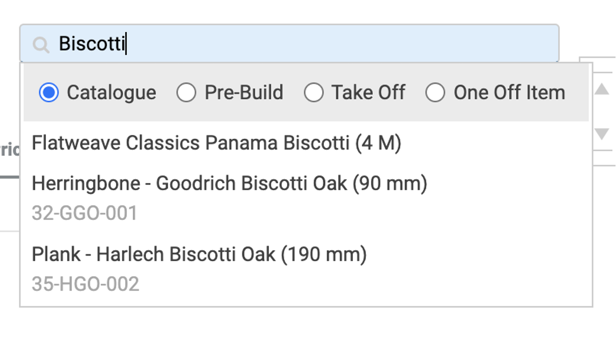Click the up arrow stepper
The image size is (616, 345).
pyautogui.click(x=602, y=90)
